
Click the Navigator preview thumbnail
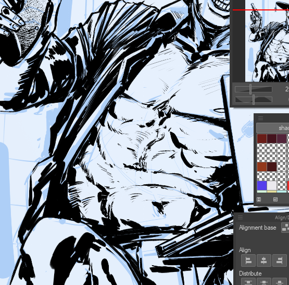tap(267, 41)
